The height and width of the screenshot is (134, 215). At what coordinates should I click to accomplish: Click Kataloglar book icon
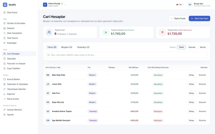(4, 43)
